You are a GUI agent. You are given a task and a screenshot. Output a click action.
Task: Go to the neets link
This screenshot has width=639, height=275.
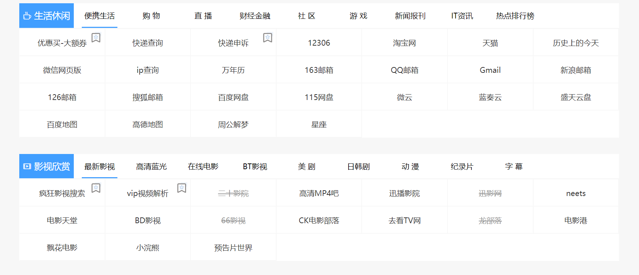click(576, 193)
